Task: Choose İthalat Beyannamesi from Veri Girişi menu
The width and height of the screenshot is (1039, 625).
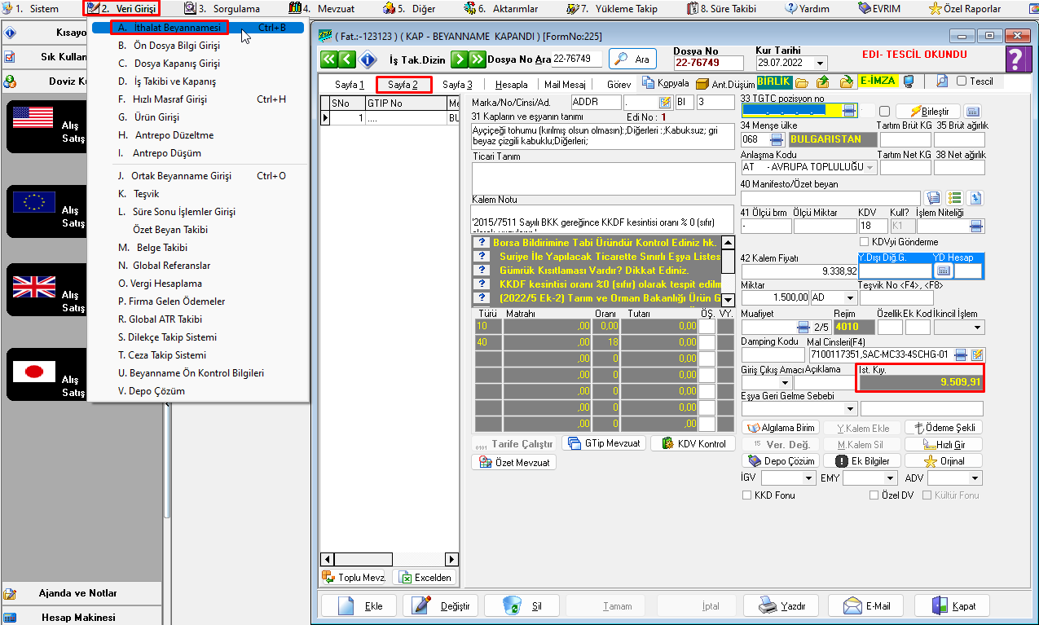Action: click(199, 27)
